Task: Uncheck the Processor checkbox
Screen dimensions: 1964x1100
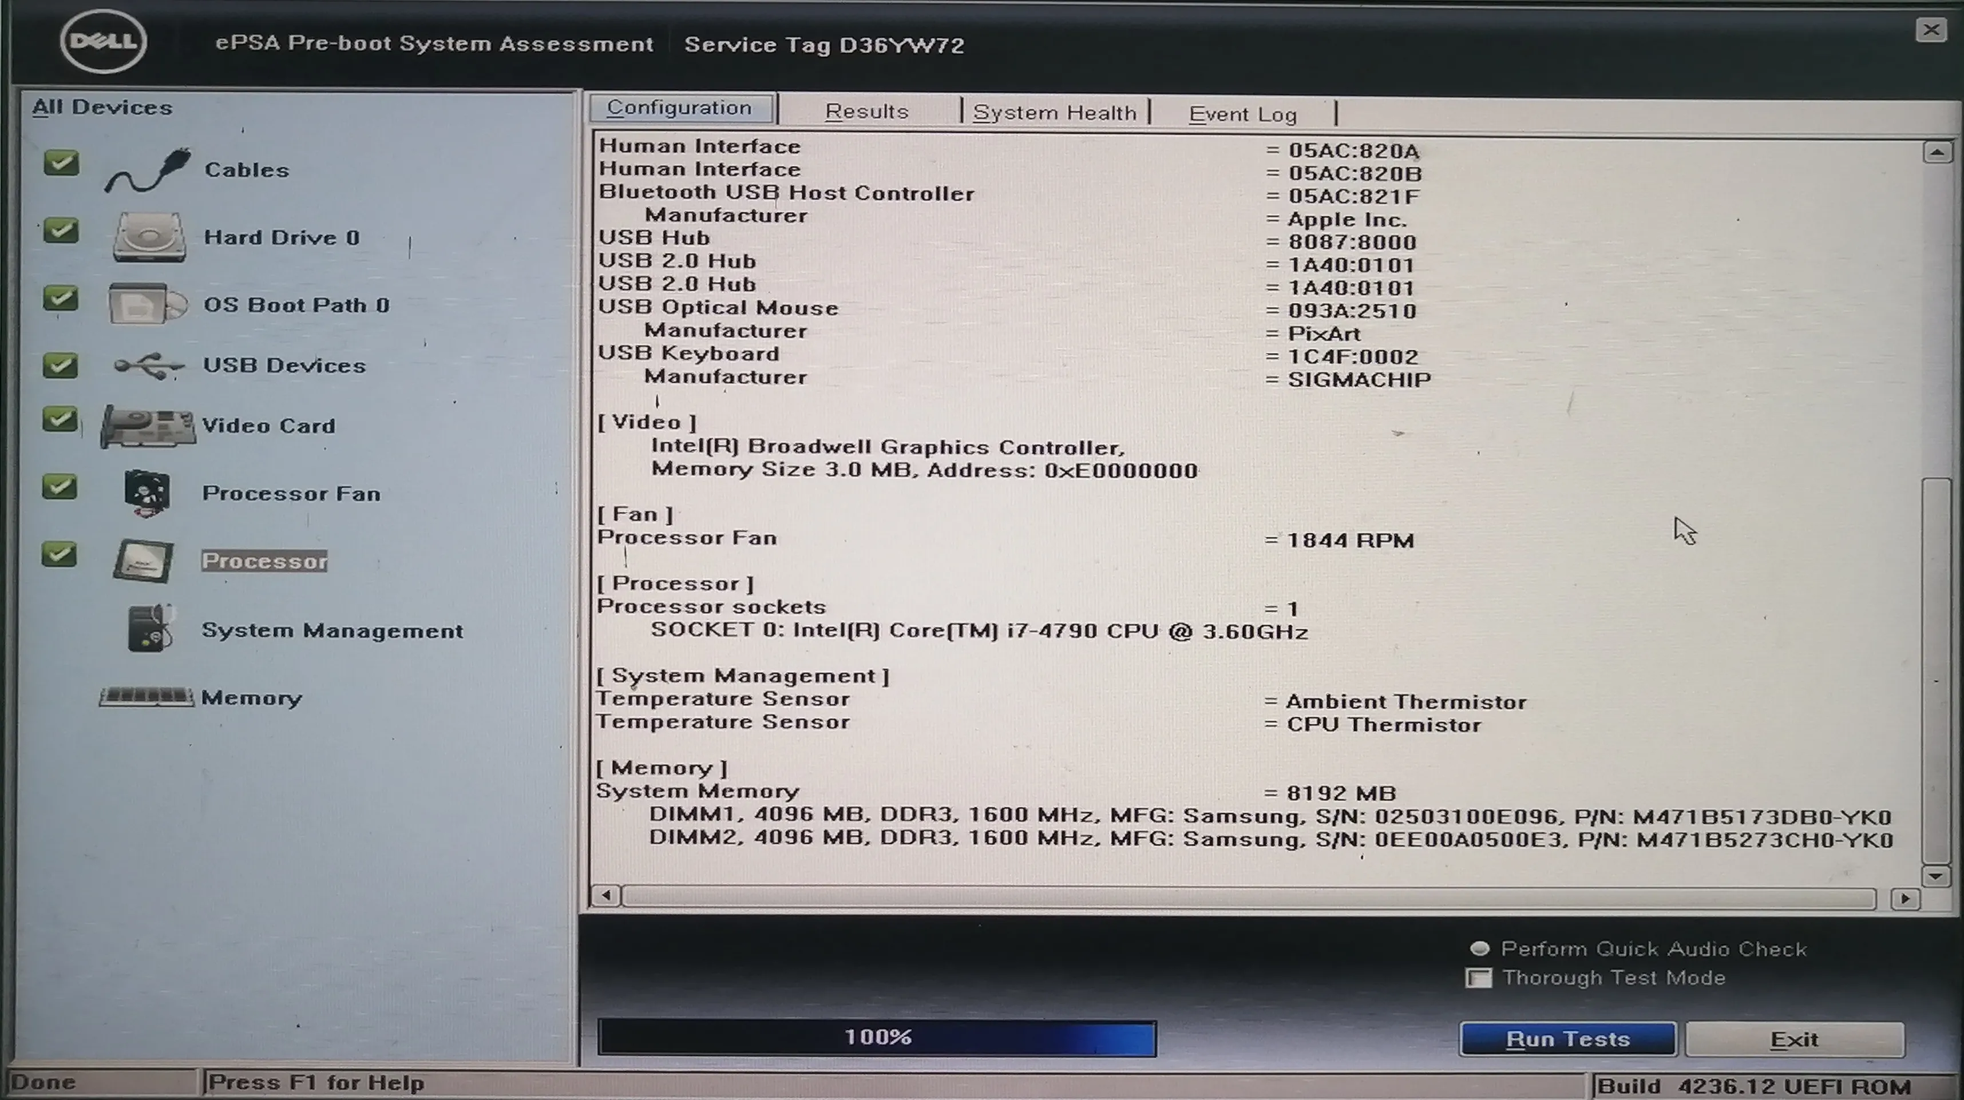Action: (x=60, y=554)
